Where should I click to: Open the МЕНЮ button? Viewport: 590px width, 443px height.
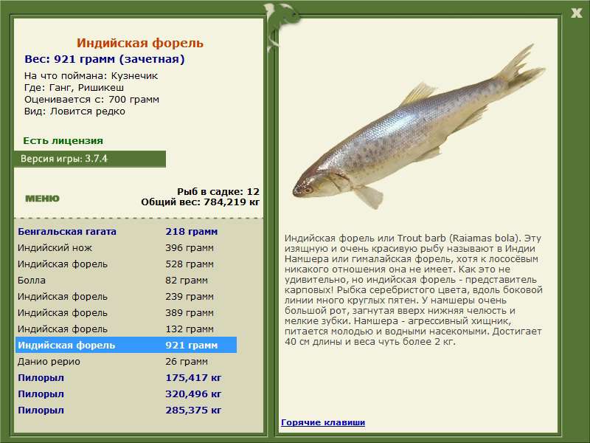(42, 199)
